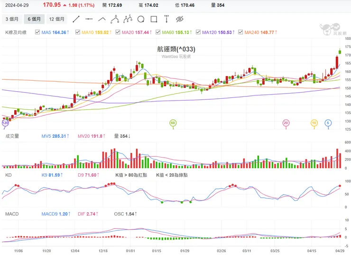
Task: Uncheck the MA5 moving average checkbox
Action: pos(38,33)
